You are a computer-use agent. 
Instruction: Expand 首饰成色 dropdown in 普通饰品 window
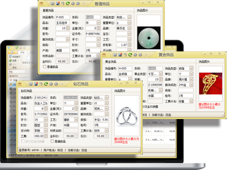coord(68,39)
